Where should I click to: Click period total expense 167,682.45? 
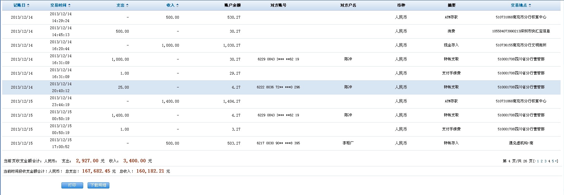(96, 171)
